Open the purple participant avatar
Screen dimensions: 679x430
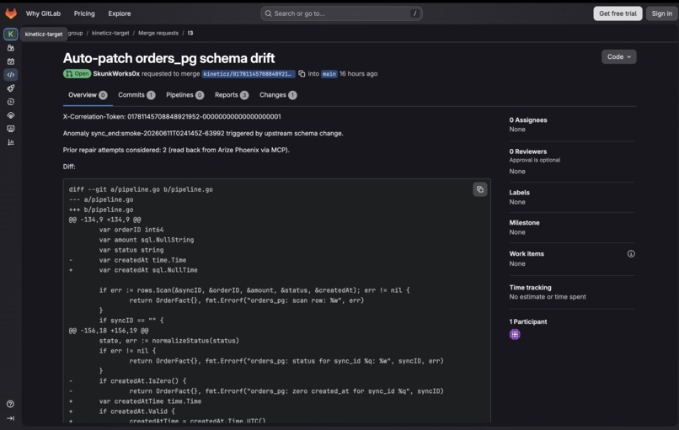(515, 334)
